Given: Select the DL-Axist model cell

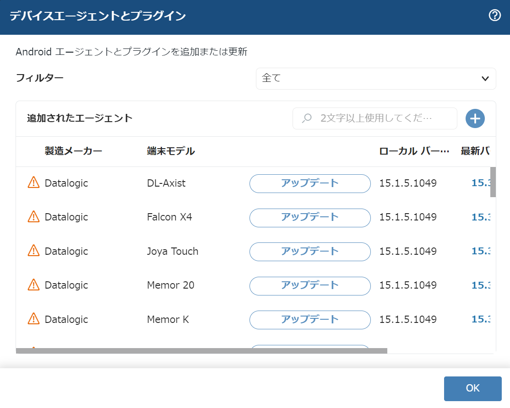Looking at the screenshot, I should 166,183.
